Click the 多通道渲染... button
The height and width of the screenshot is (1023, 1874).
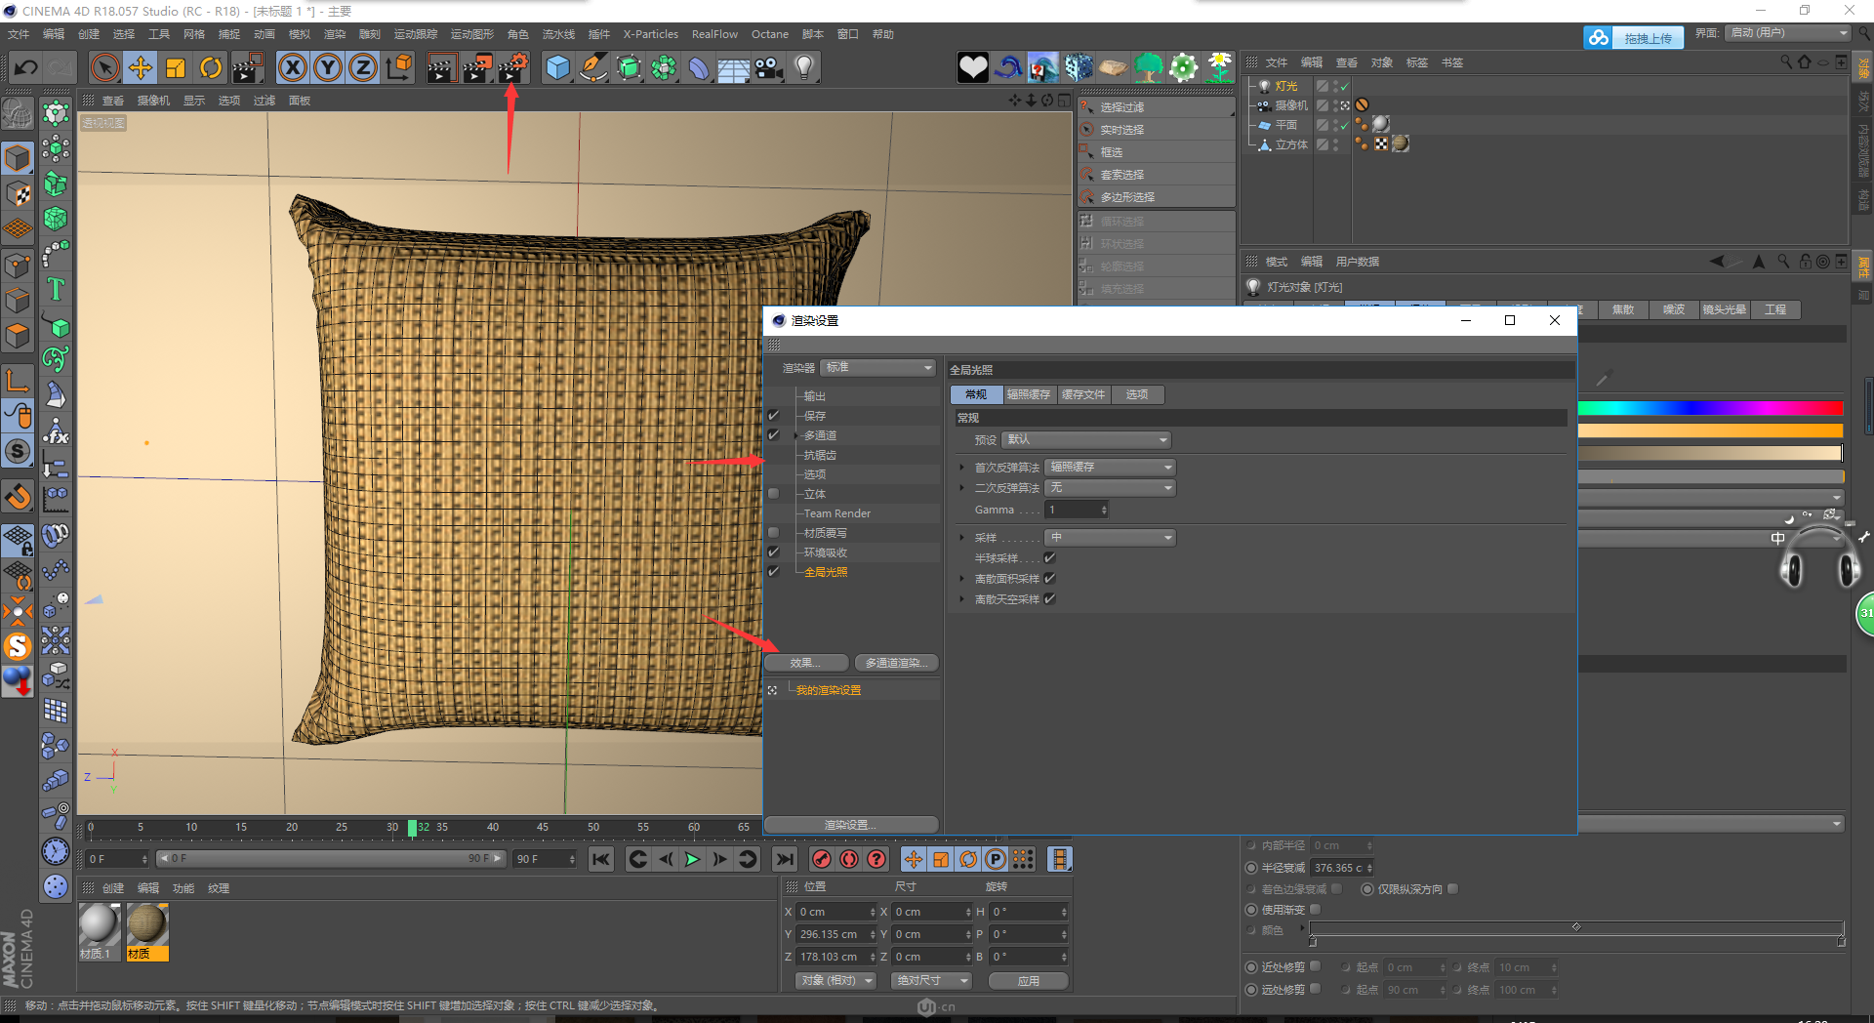[x=896, y=663]
